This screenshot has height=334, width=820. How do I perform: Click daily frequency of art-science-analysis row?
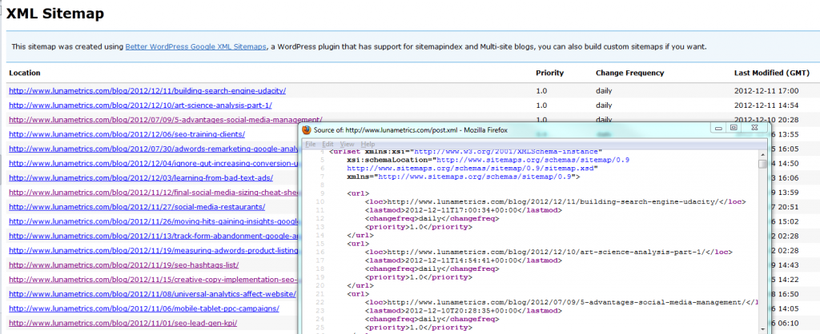pyautogui.click(x=604, y=105)
